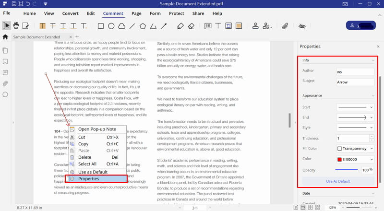Go to the Home screen icon
This screenshot has width=384, height=211.
pos(5,37)
